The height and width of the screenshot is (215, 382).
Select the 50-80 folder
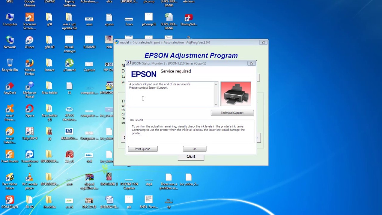click(30, 202)
